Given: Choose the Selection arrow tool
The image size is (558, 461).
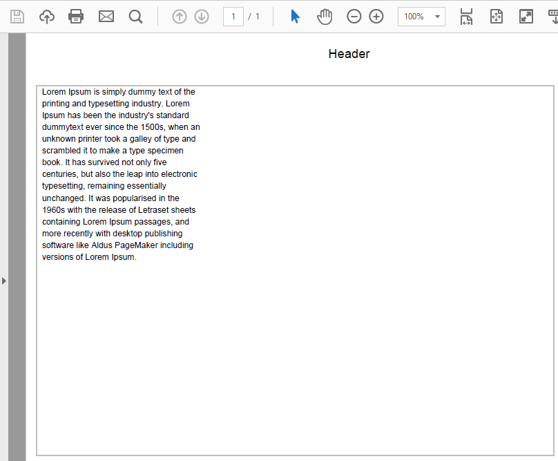Looking at the screenshot, I should [x=295, y=17].
